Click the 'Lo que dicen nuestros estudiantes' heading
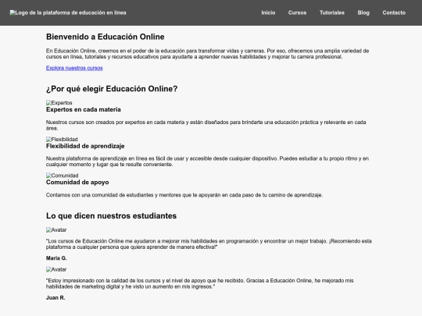422x316 pixels. [x=111, y=216]
